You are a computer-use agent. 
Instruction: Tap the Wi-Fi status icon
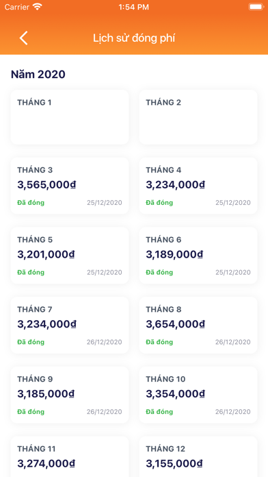click(x=38, y=7)
